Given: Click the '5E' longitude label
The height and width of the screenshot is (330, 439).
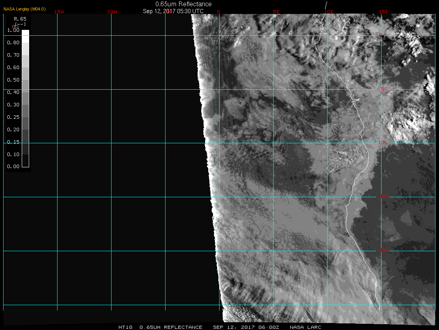Looking at the screenshot, I should coord(276,12).
